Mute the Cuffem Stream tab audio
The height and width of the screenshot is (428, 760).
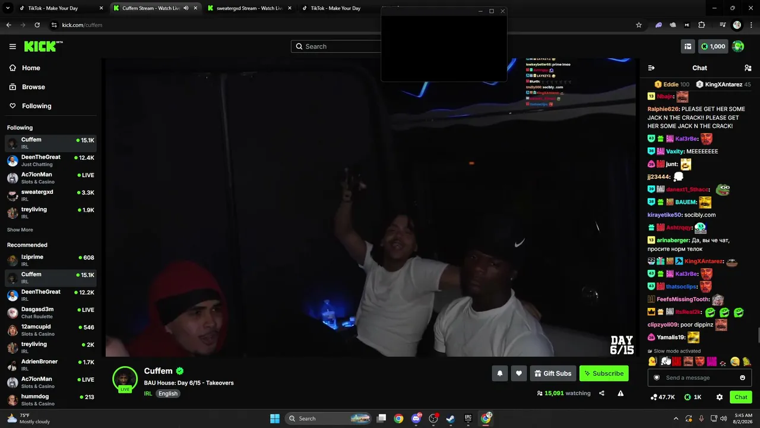[186, 8]
